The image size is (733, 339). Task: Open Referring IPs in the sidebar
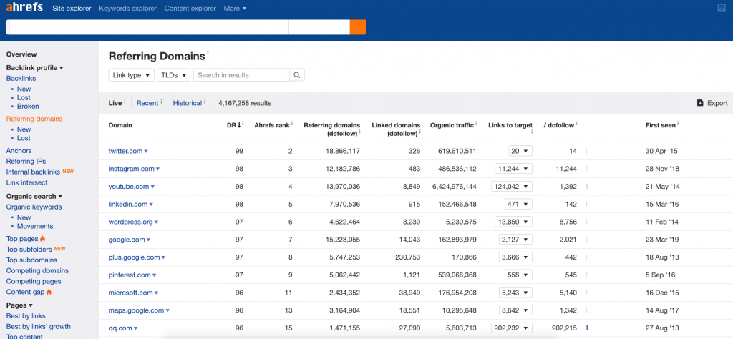coord(26,162)
